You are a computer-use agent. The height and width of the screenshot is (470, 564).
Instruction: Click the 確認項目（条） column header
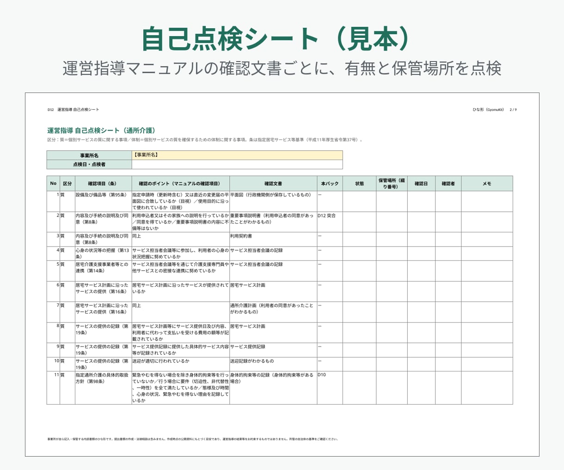(103, 183)
